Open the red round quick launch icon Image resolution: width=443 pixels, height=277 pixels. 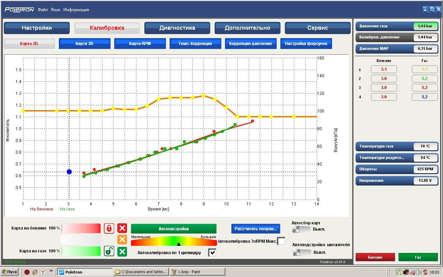coord(27,272)
